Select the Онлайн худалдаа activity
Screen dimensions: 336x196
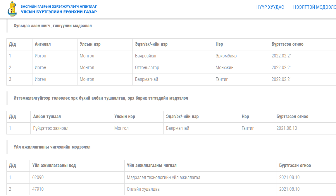(143, 189)
